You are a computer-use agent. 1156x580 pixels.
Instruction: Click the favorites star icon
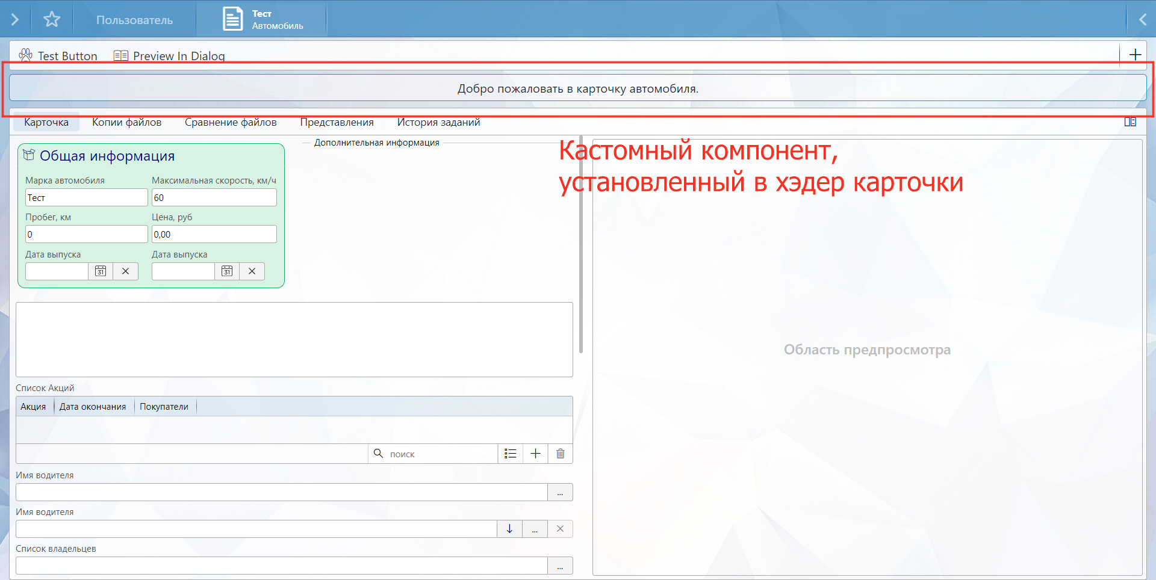click(x=52, y=19)
